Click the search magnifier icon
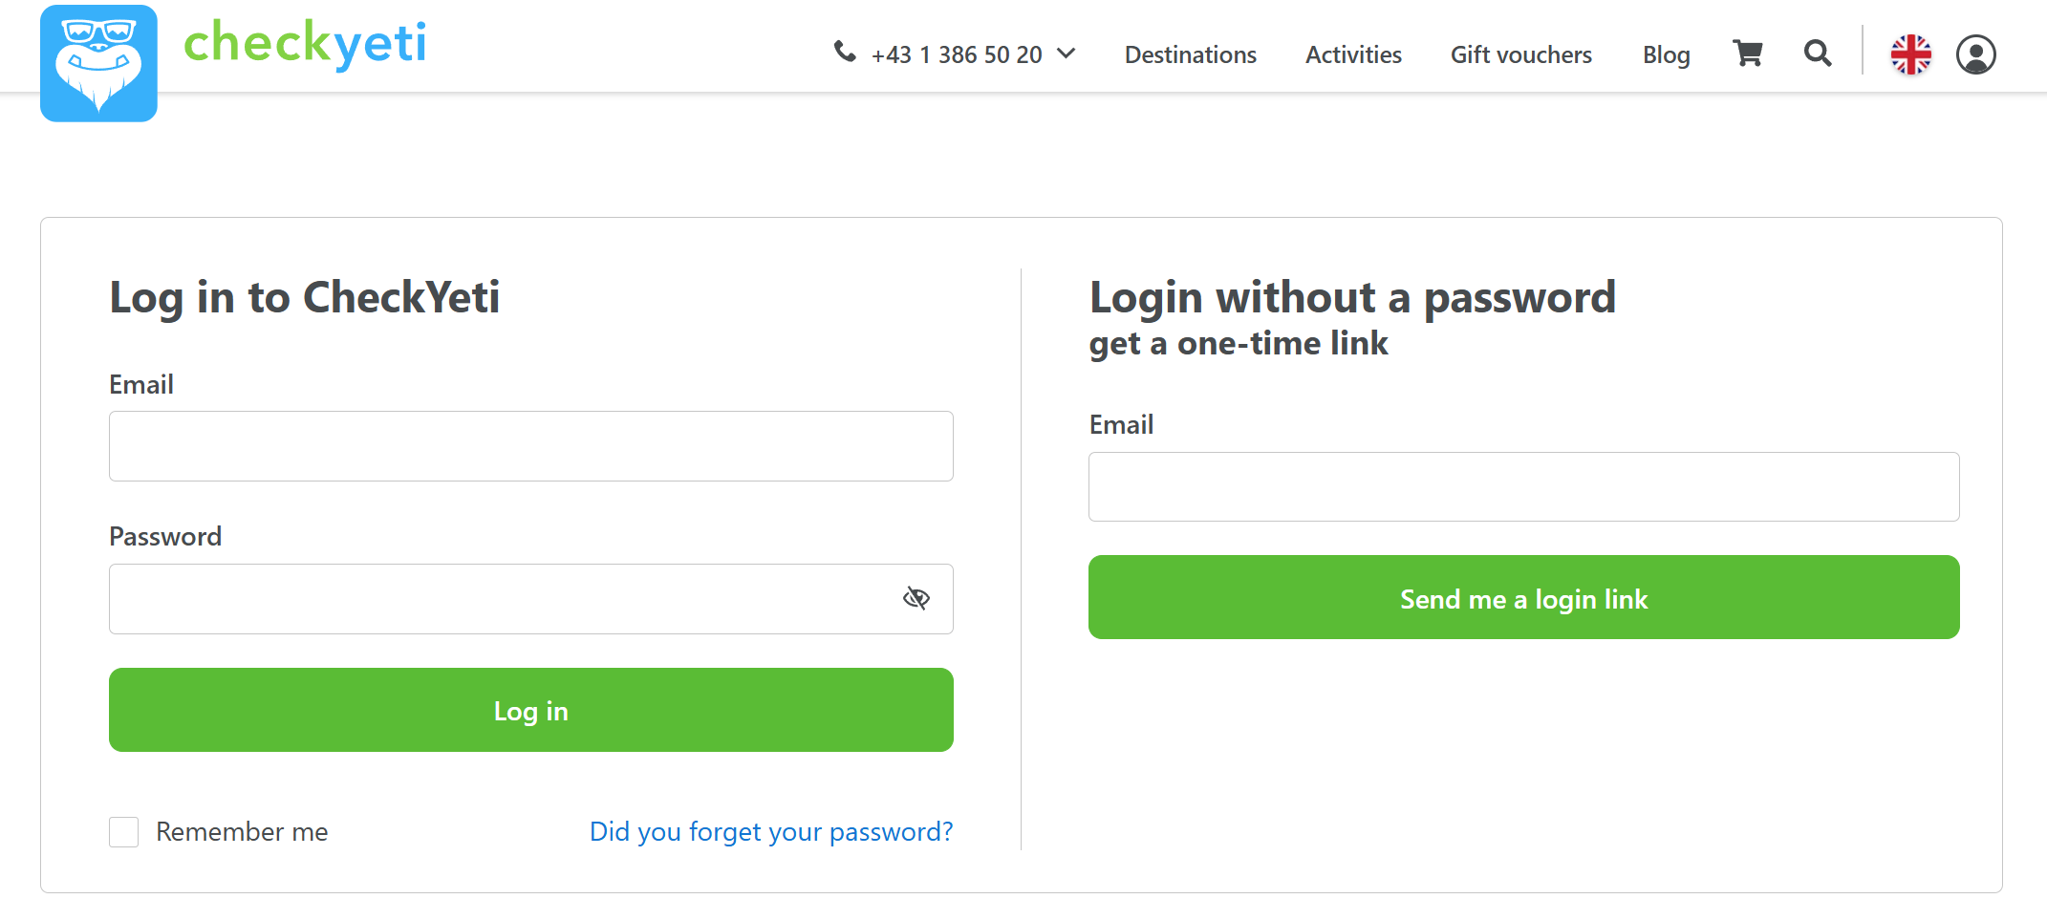This screenshot has width=2047, height=899. click(x=1818, y=54)
